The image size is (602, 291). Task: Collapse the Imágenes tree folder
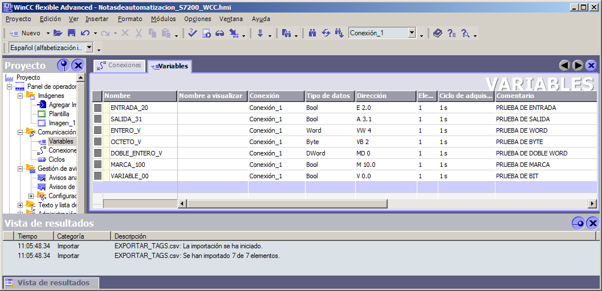(21, 96)
